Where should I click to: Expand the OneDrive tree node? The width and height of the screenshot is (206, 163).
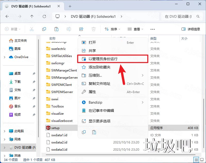pos(5,57)
